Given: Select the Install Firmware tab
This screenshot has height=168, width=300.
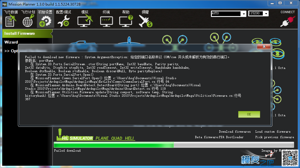Looking at the screenshot, I should 27,33.
